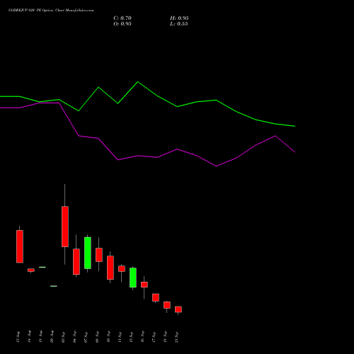Click the 14 Aug date label

30,337
